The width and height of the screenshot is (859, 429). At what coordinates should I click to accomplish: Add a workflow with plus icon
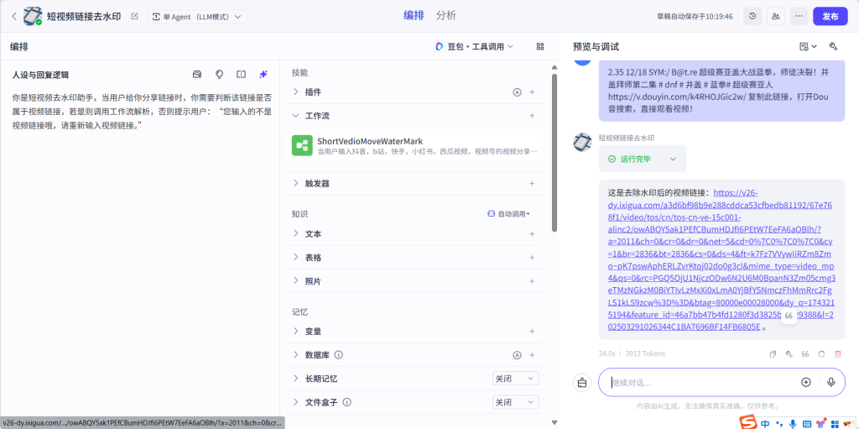pyautogui.click(x=532, y=116)
